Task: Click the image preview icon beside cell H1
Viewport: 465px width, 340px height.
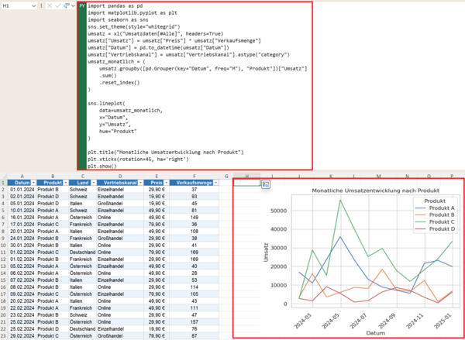Action: (265, 184)
